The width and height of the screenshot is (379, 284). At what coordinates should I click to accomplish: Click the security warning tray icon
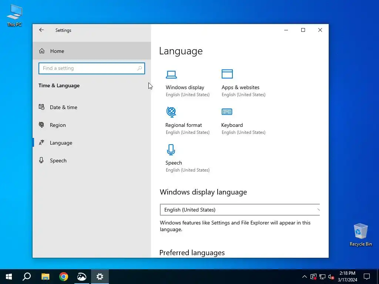tap(313, 277)
